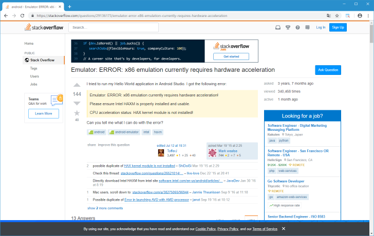Open Users in the left sidebar
Viewport: 374px width, 236px height.
coord(34,76)
